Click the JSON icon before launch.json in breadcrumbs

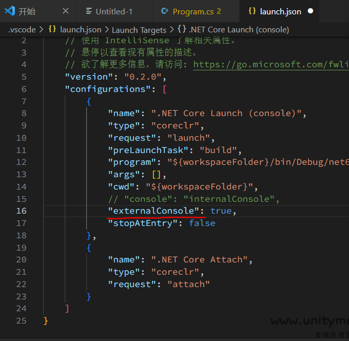(x=52, y=30)
